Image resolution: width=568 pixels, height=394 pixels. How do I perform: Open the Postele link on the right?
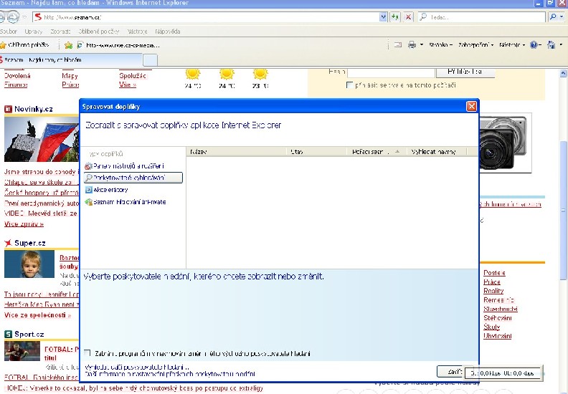point(494,273)
